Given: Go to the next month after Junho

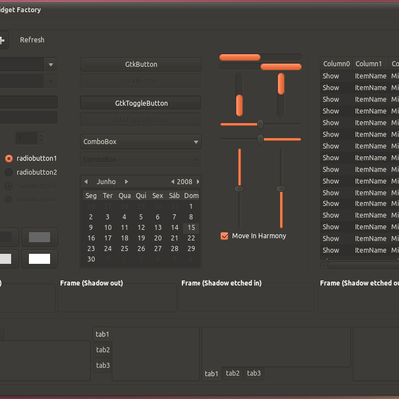Looking at the screenshot, I should 126,182.
